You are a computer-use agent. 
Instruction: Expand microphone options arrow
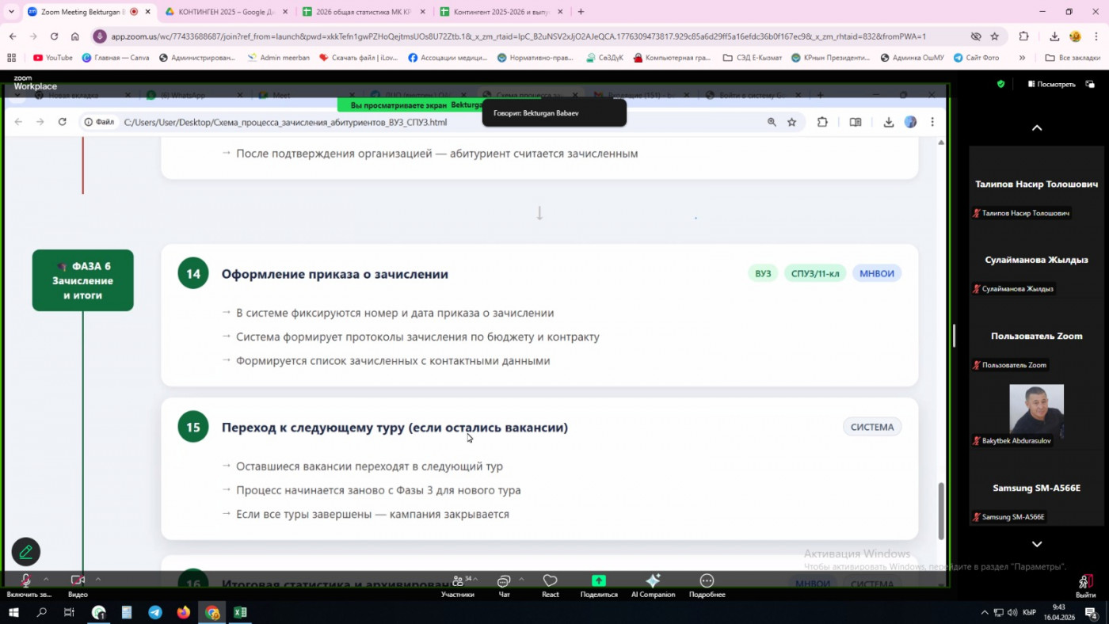coord(46,579)
